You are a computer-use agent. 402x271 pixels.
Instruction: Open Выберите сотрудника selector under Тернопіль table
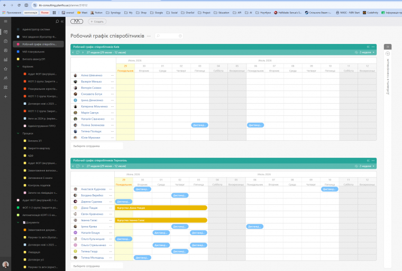97,266
